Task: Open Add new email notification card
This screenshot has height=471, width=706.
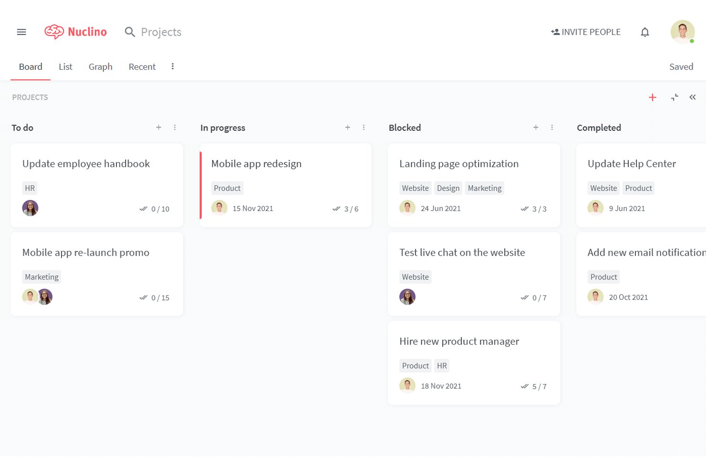Action: pyautogui.click(x=641, y=274)
